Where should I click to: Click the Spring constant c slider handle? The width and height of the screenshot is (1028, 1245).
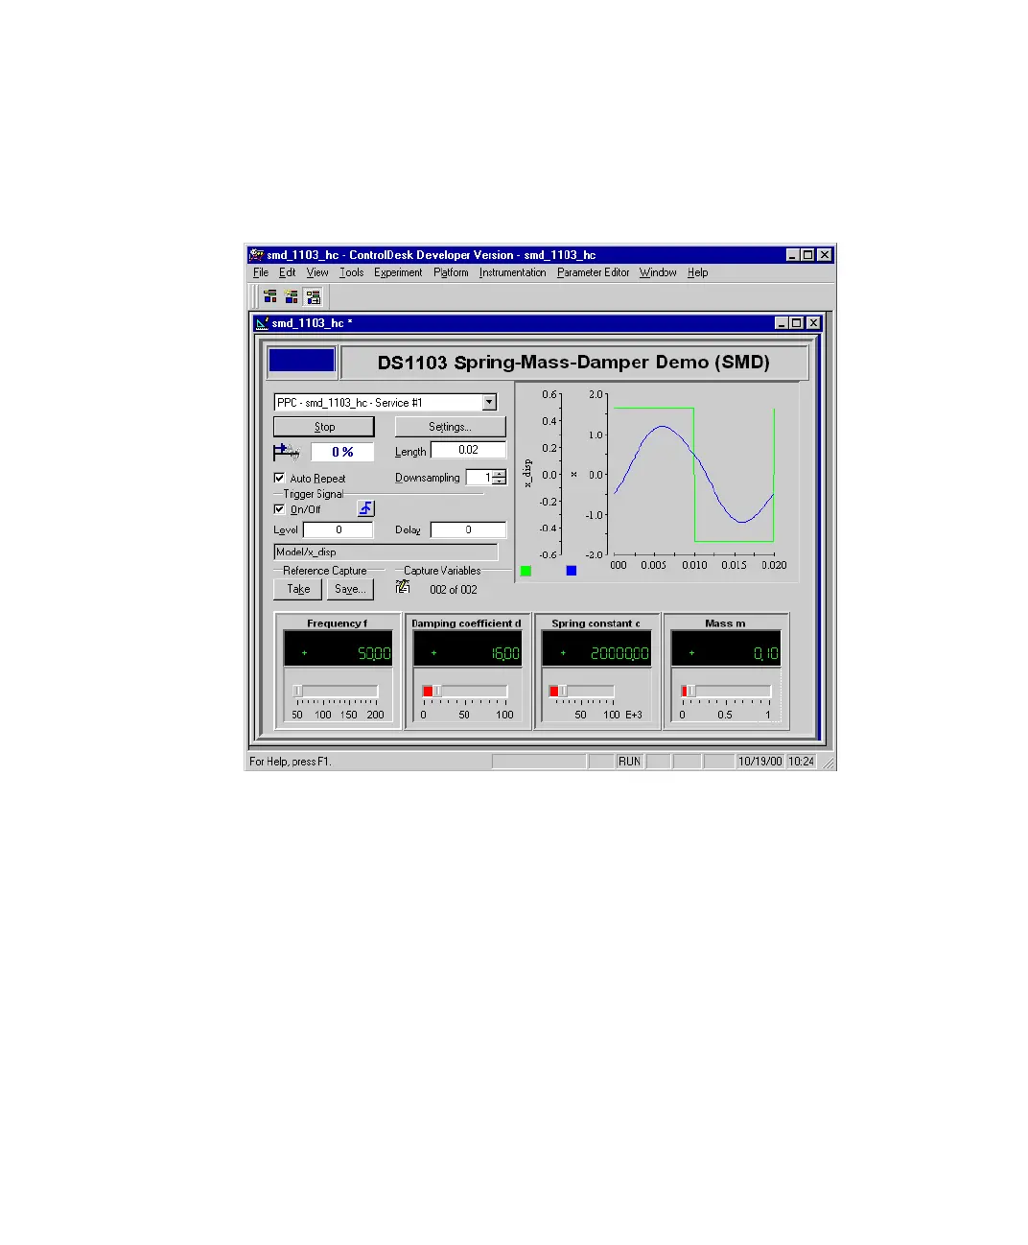tap(563, 691)
